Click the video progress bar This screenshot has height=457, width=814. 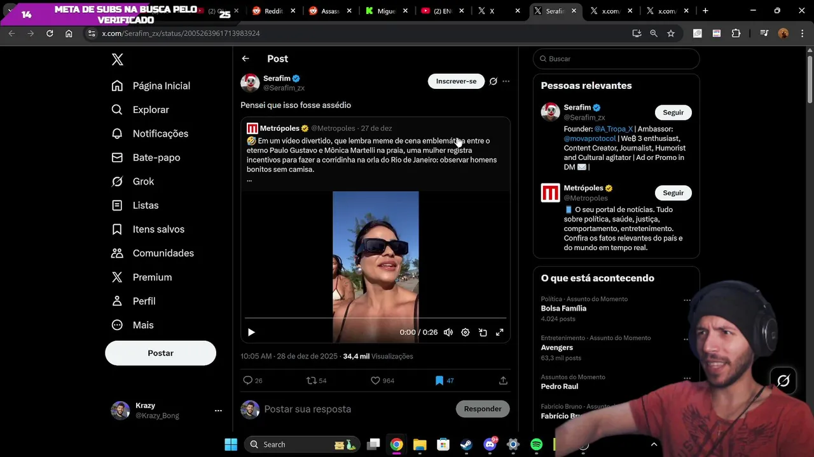click(375, 317)
